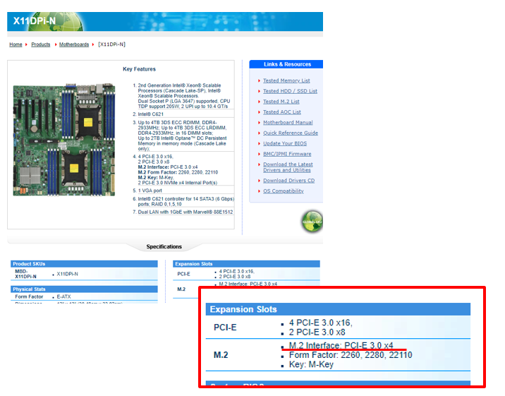Open the Quick Reference Guide link
505x396 pixels.
pyautogui.click(x=291, y=133)
